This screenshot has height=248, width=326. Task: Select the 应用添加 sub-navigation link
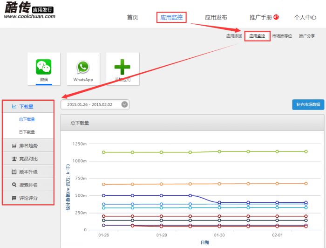234,36
